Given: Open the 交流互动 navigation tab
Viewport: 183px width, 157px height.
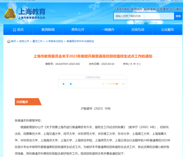Looking at the screenshot, I should point(138,30).
